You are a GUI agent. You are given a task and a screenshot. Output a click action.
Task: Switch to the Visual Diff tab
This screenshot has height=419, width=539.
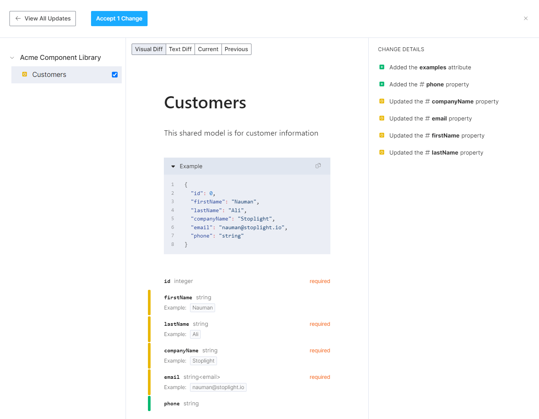pyautogui.click(x=149, y=49)
